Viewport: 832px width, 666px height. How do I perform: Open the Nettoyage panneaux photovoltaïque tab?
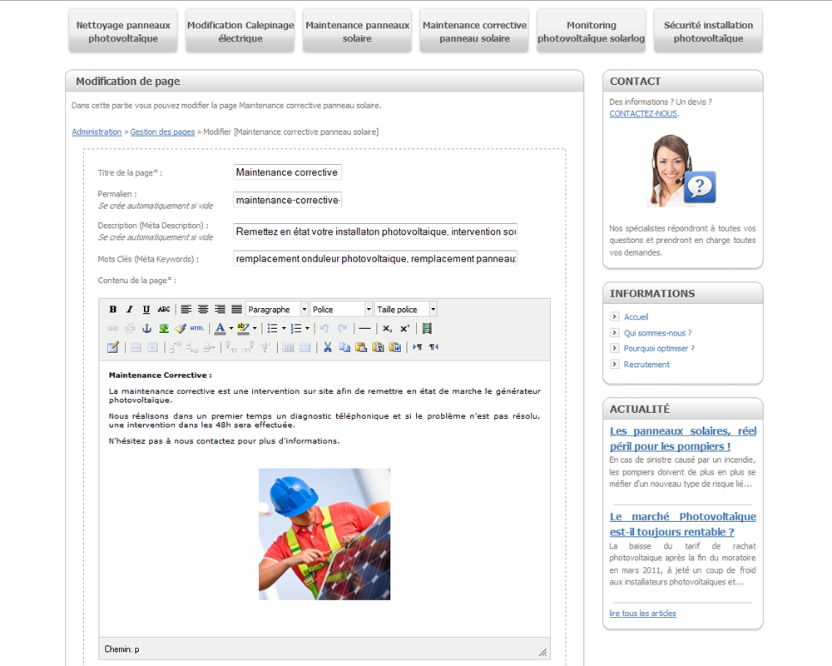pos(123,32)
